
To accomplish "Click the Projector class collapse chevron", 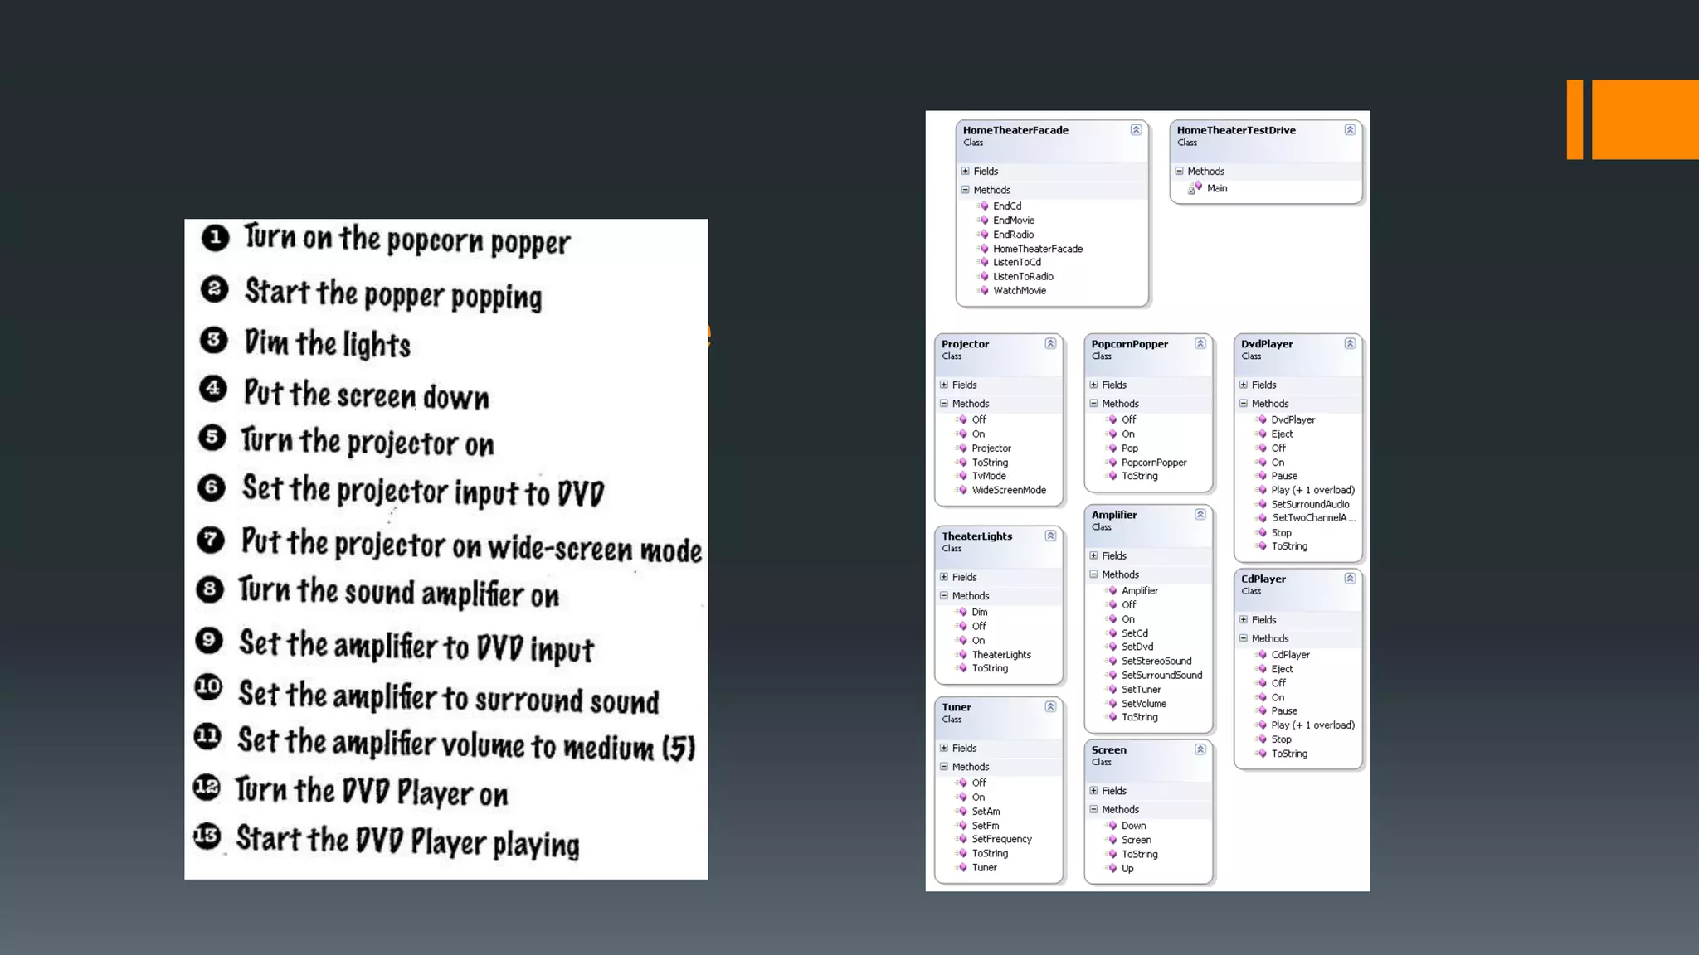I will coord(1050,343).
